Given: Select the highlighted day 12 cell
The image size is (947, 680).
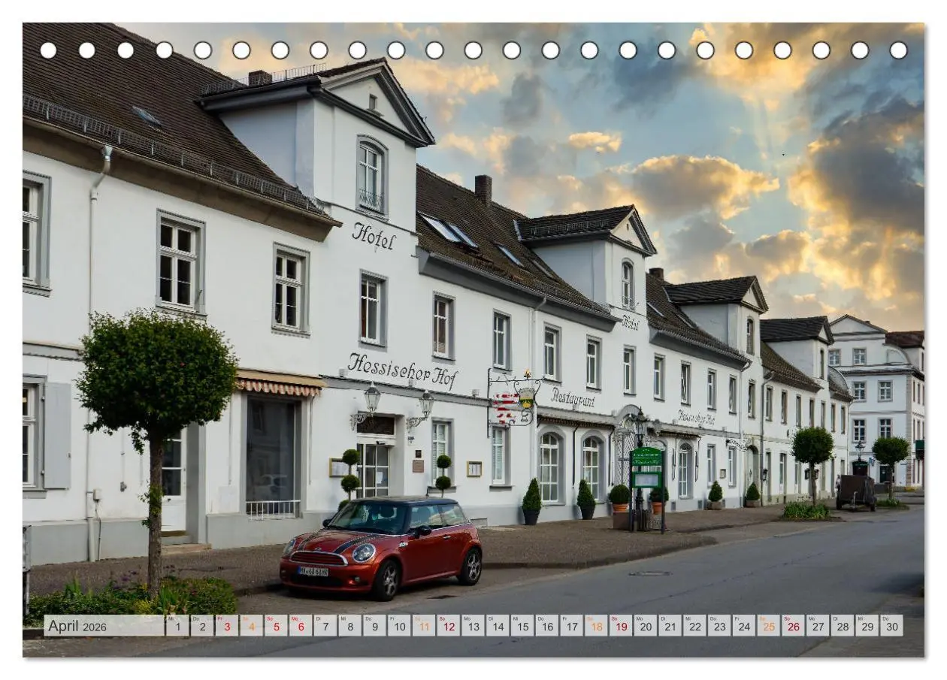Looking at the screenshot, I should (x=449, y=626).
